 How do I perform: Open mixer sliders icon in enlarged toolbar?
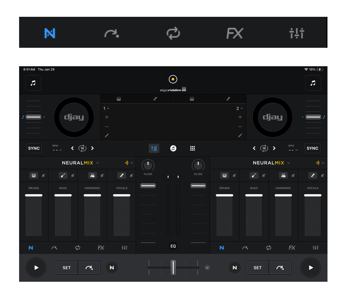pyautogui.click(x=297, y=33)
